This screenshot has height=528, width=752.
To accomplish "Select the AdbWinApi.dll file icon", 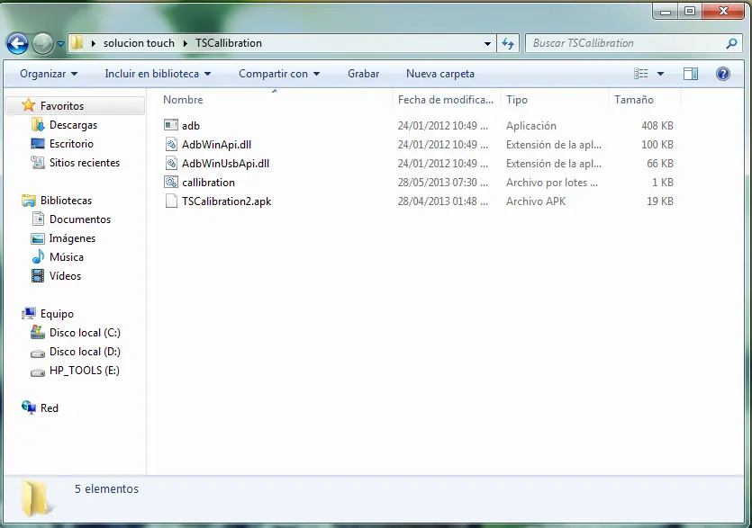I will (x=171, y=144).
